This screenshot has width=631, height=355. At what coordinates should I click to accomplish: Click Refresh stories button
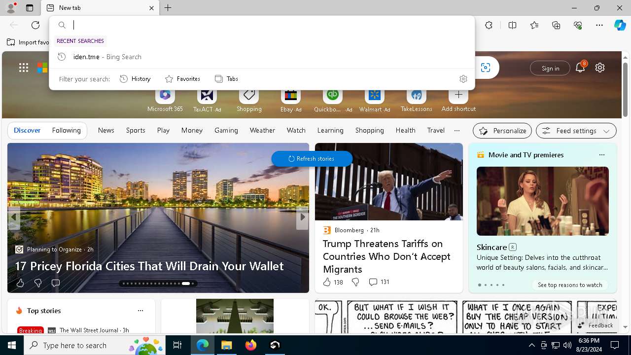pos(312,159)
